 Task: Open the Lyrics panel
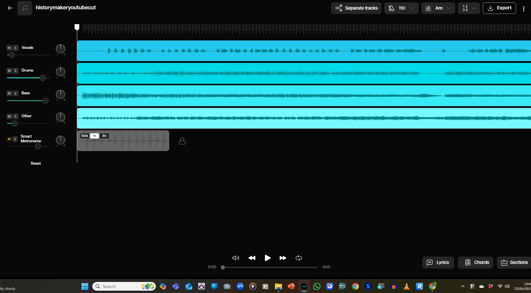click(x=438, y=262)
